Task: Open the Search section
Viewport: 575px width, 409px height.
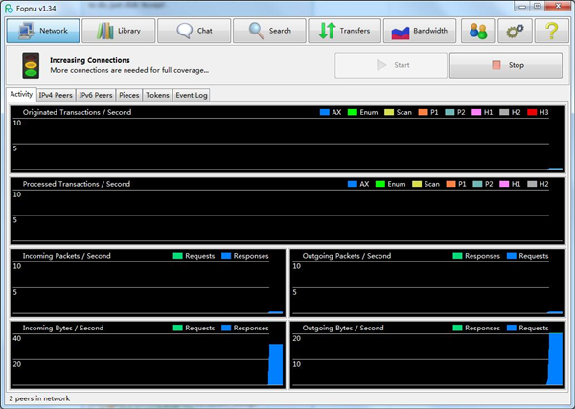Action: [269, 31]
